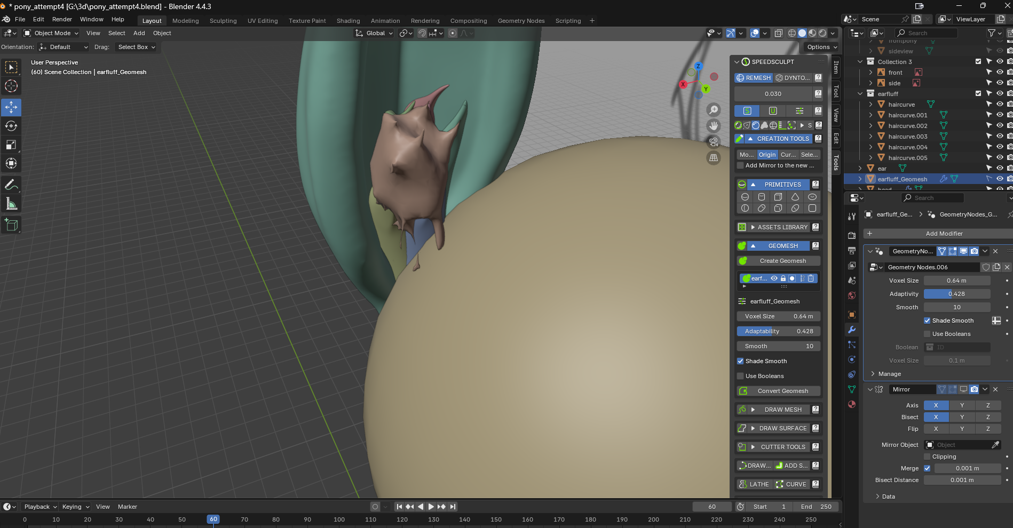Toggle the camera view icon

click(714, 142)
